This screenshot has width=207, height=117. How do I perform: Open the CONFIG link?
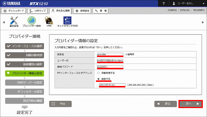[172, 10]
